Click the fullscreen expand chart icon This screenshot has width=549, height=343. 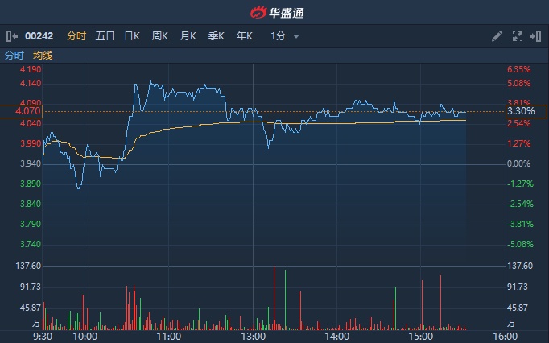pyautogui.click(x=517, y=36)
